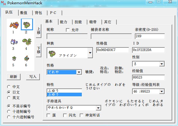Screen dimensions: 178x126
Task: Click the 捕获者名称 trainer name field
Action: click(x=111, y=36)
